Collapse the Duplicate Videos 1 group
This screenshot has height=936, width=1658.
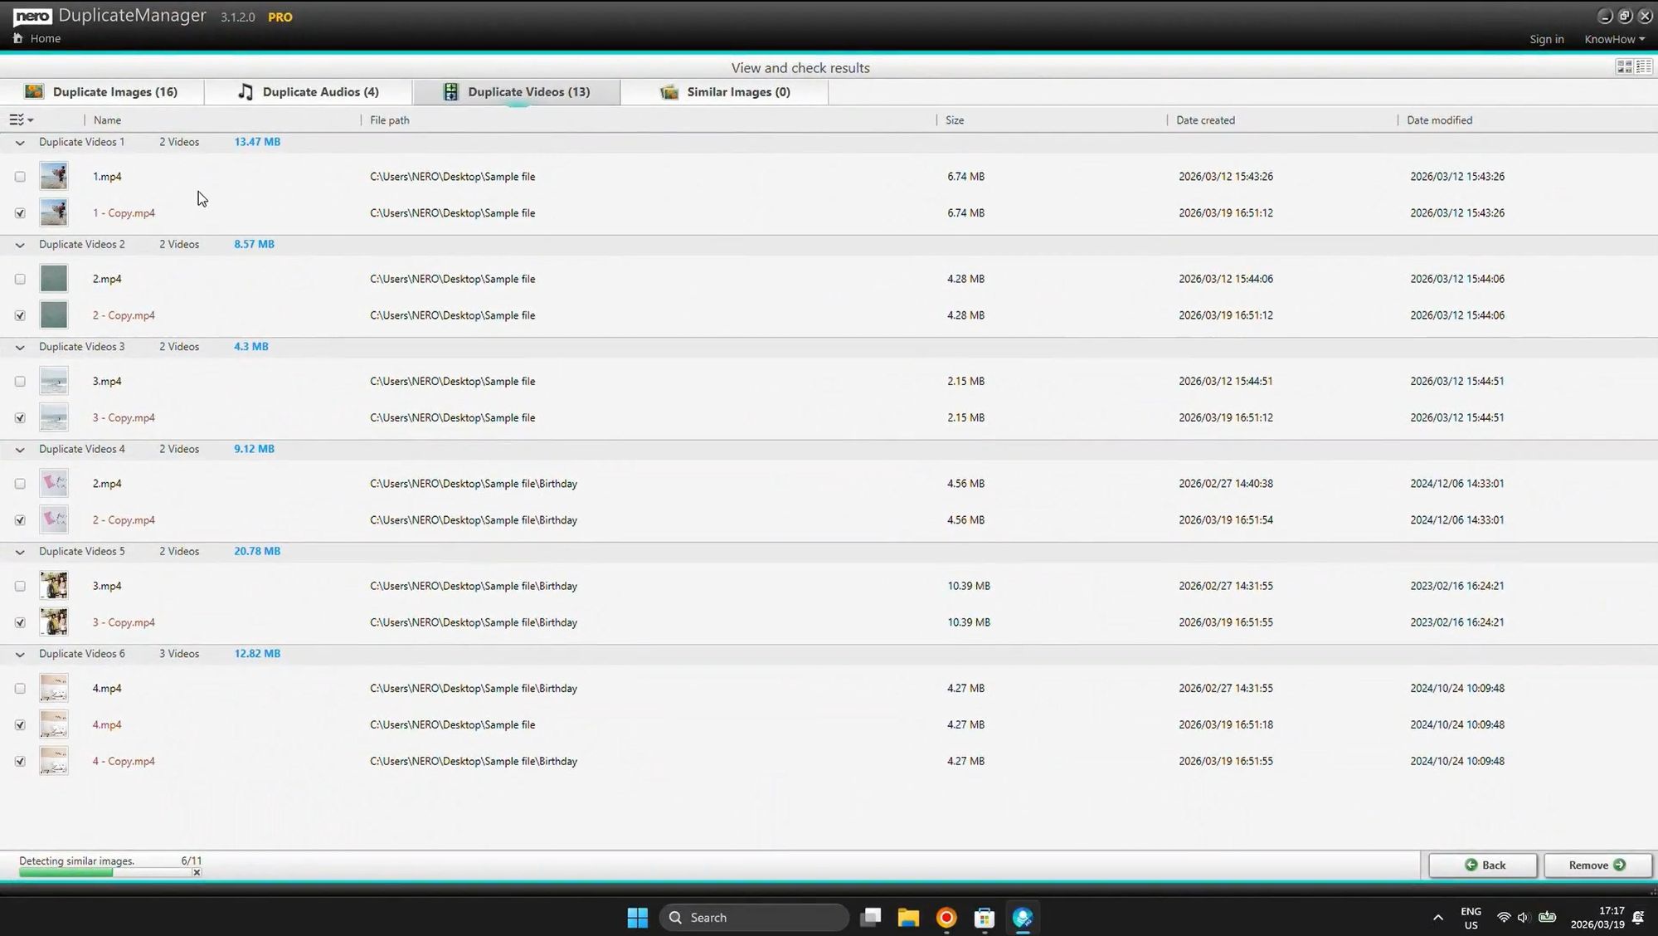pos(19,142)
